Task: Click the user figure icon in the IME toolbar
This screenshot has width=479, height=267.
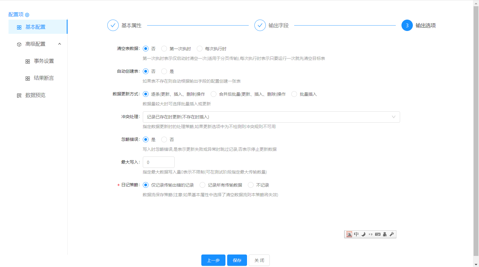Action: click(x=385, y=234)
